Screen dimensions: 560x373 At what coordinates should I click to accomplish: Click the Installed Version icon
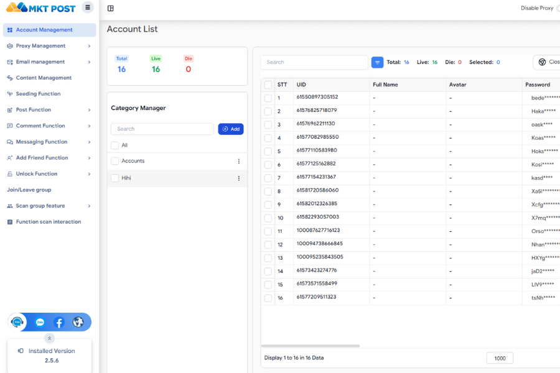pos(21,351)
